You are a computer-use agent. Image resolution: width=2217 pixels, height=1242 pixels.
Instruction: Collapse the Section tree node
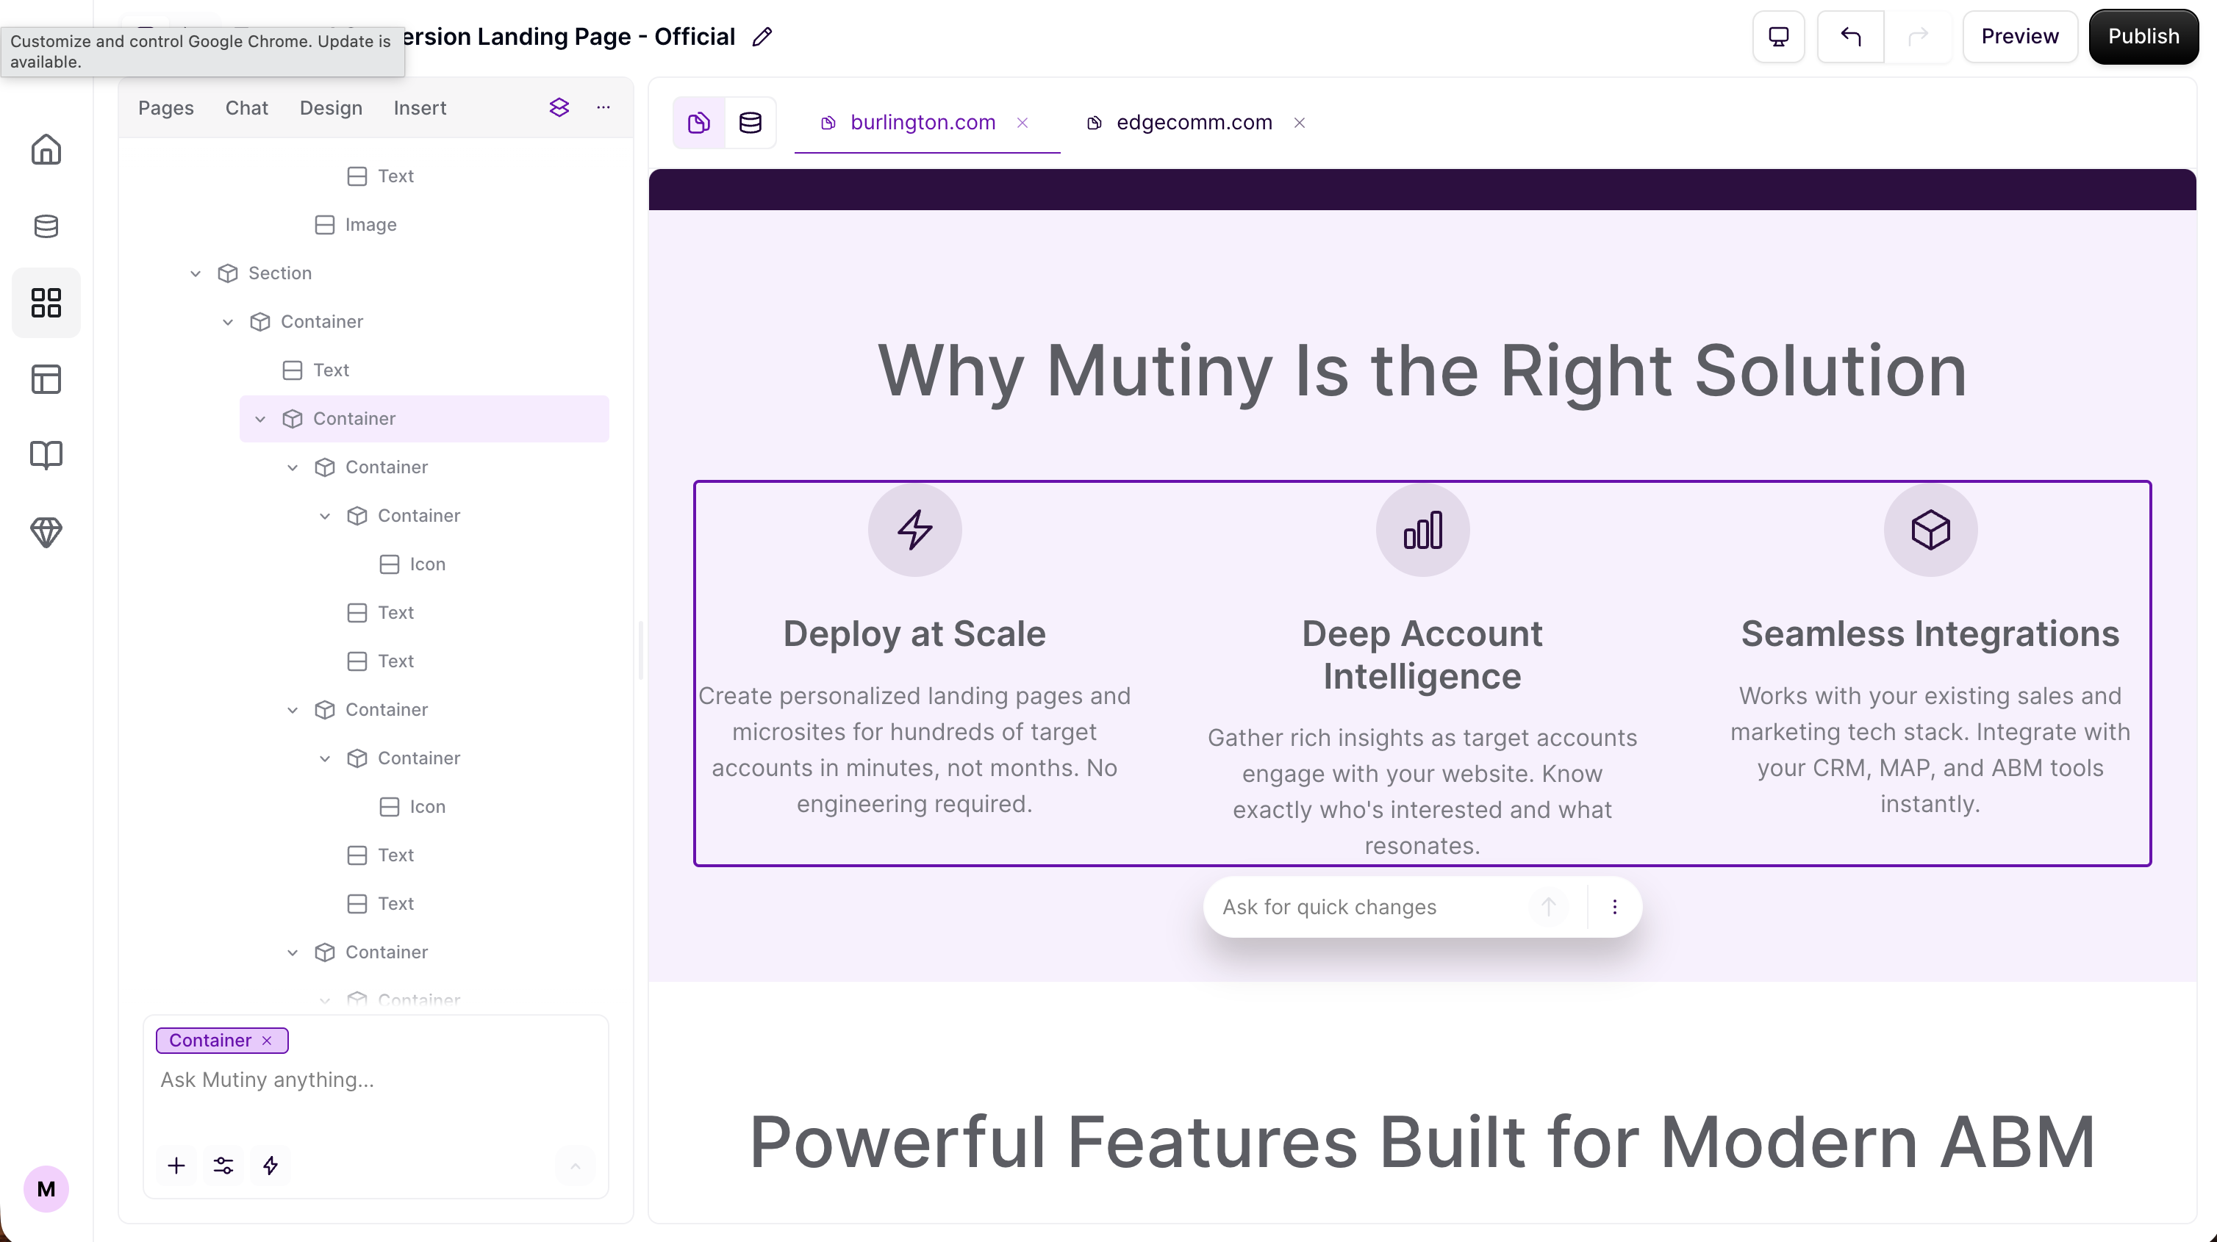click(196, 273)
